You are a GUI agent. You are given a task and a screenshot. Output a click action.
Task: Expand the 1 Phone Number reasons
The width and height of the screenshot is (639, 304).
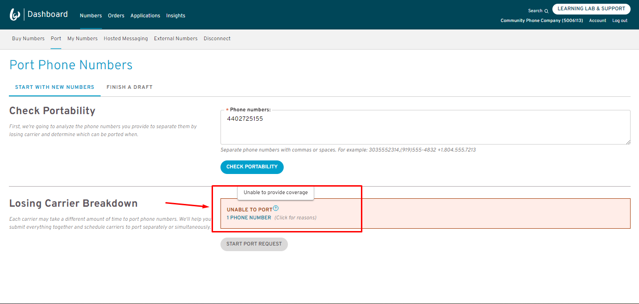tap(249, 217)
